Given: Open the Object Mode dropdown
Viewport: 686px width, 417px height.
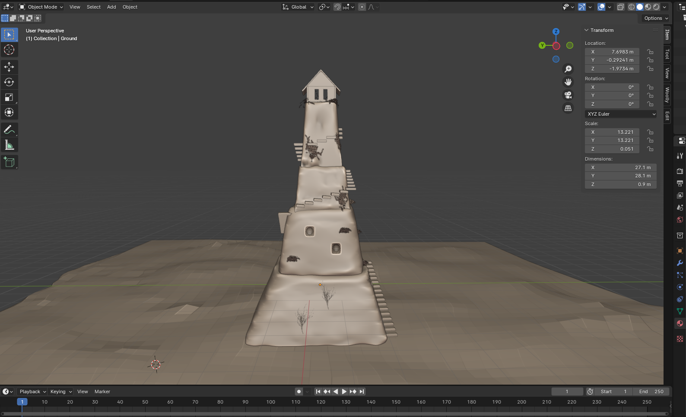Looking at the screenshot, I should coord(41,7).
